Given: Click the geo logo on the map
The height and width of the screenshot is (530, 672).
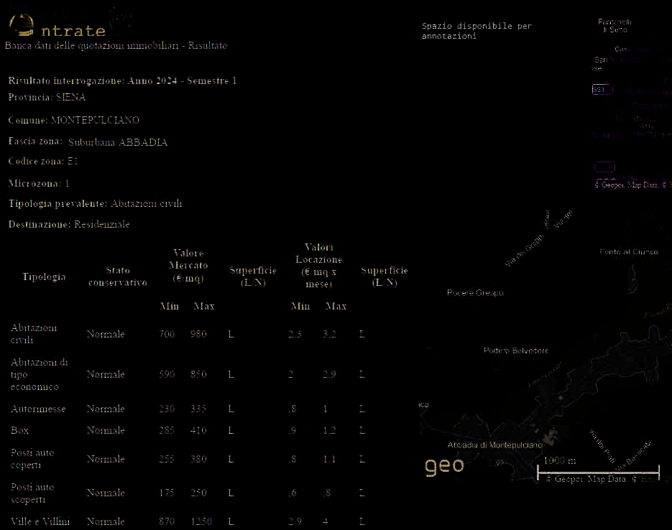Looking at the screenshot, I should coord(443,466).
